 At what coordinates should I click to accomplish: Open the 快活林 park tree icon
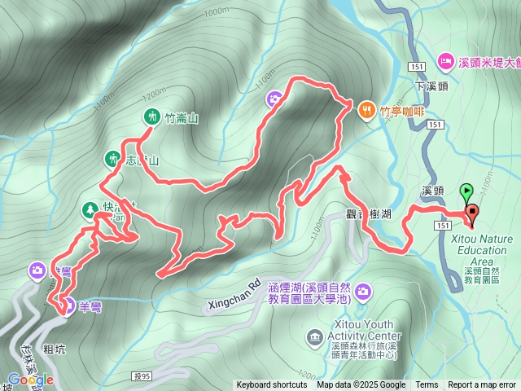coord(90,211)
